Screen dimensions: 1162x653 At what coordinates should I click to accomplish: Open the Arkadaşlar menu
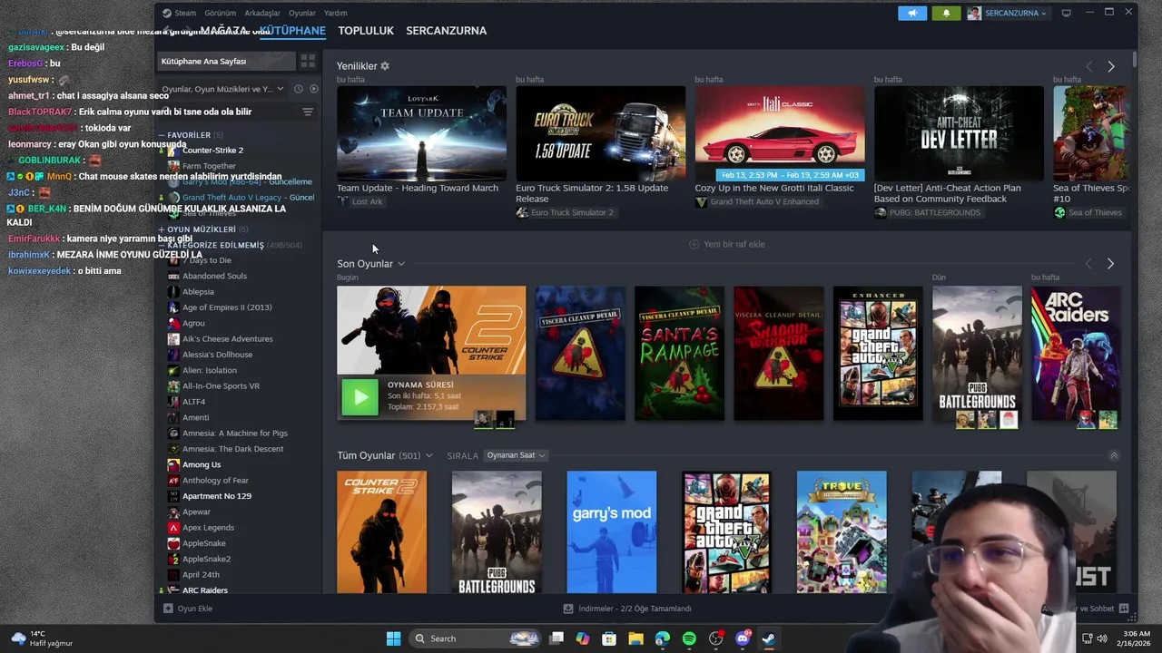click(262, 13)
